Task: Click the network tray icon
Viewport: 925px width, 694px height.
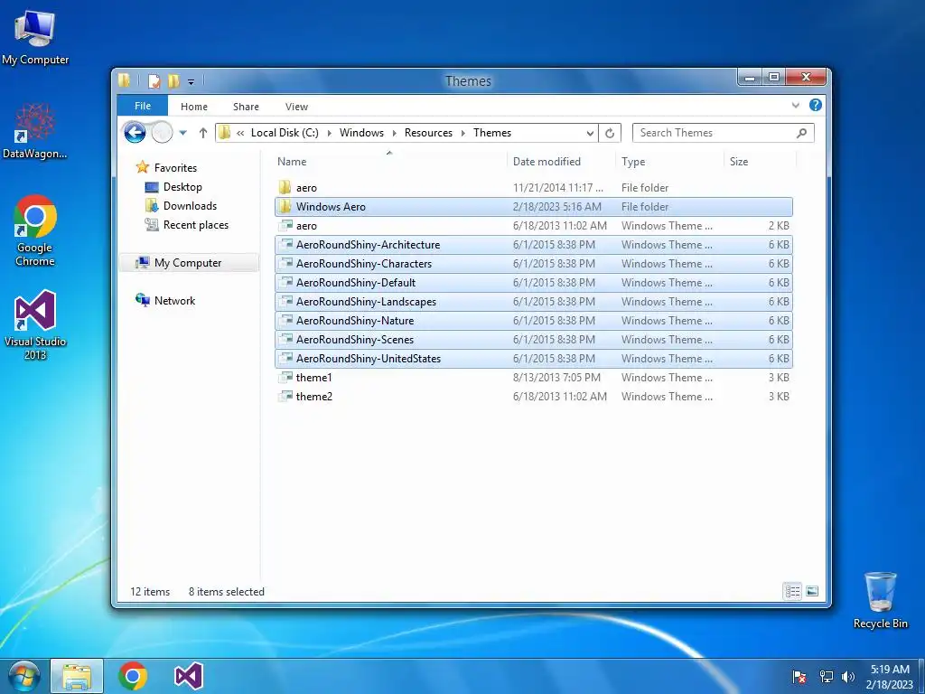Action: tap(826, 677)
